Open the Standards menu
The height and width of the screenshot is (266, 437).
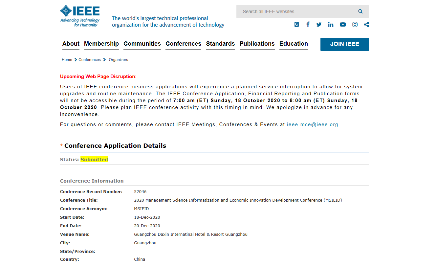click(221, 44)
